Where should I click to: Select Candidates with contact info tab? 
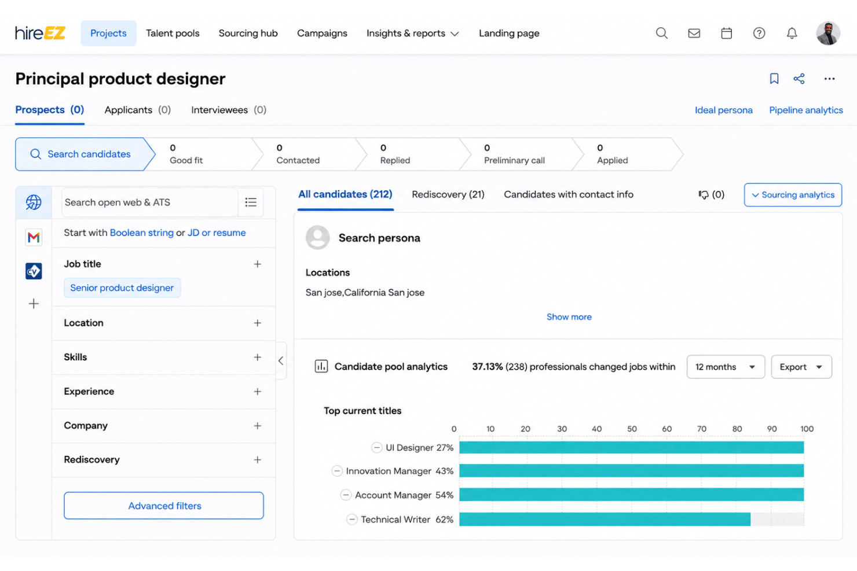pos(569,194)
